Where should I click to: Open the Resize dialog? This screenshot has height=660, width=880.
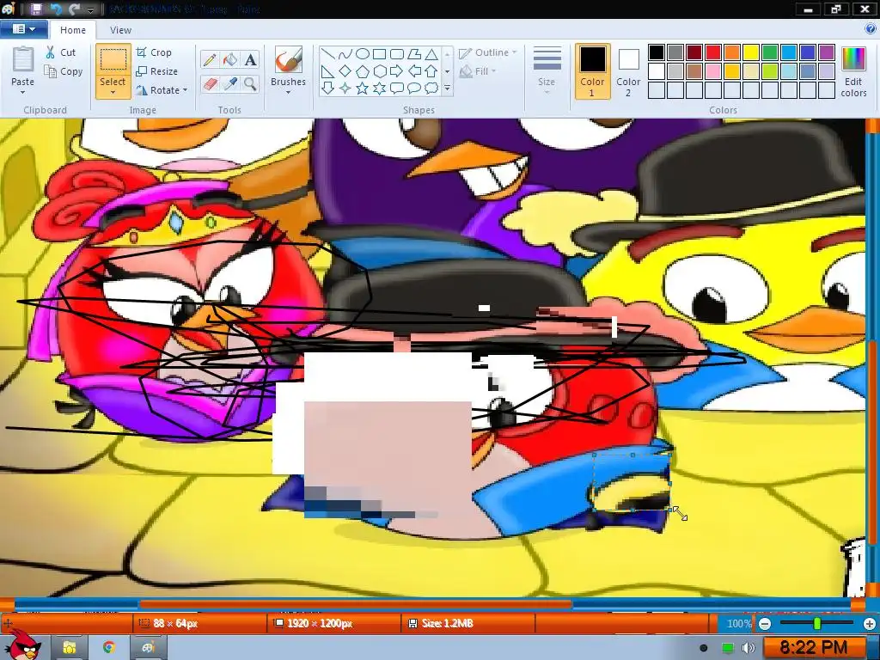157,71
